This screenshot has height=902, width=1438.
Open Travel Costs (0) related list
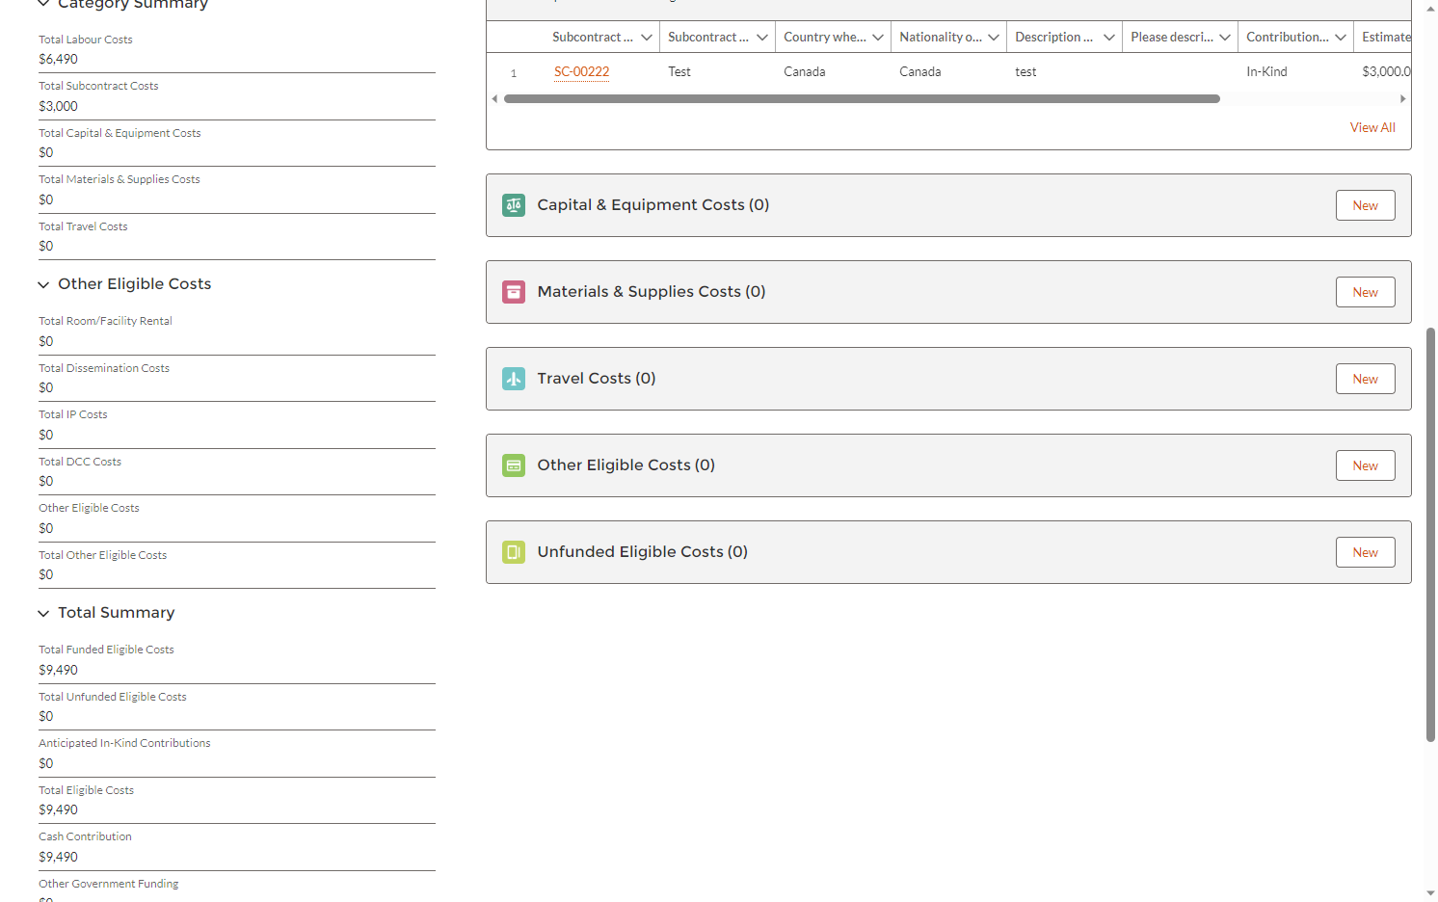tap(596, 379)
